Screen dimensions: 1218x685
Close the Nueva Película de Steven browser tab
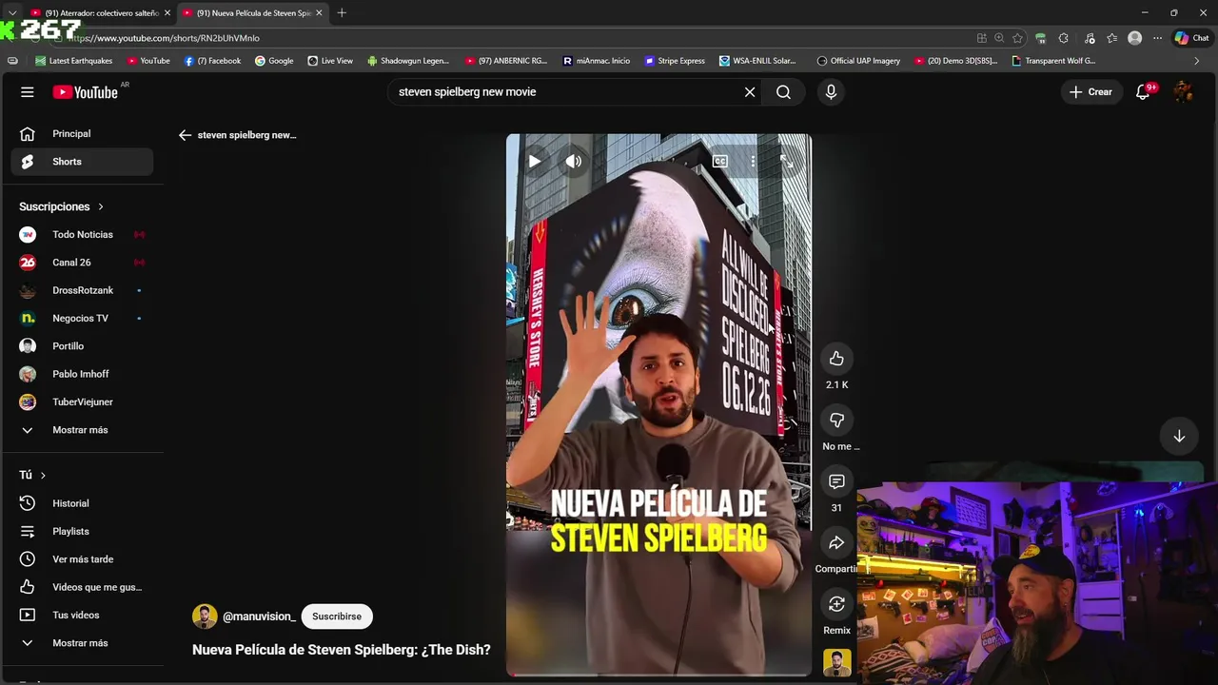click(319, 13)
